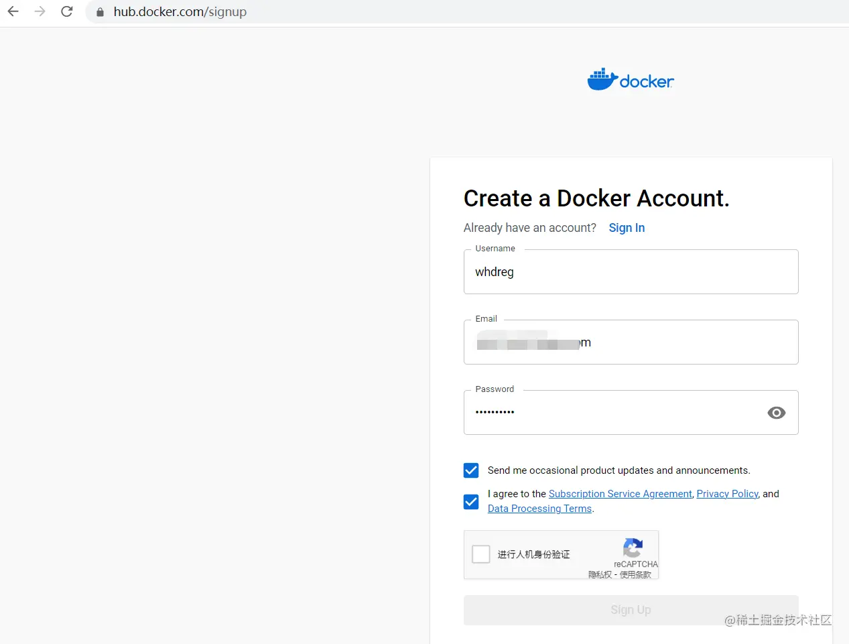Open the reCAPTCHA 使用条款 link
The image size is (849, 644).
(x=635, y=575)
